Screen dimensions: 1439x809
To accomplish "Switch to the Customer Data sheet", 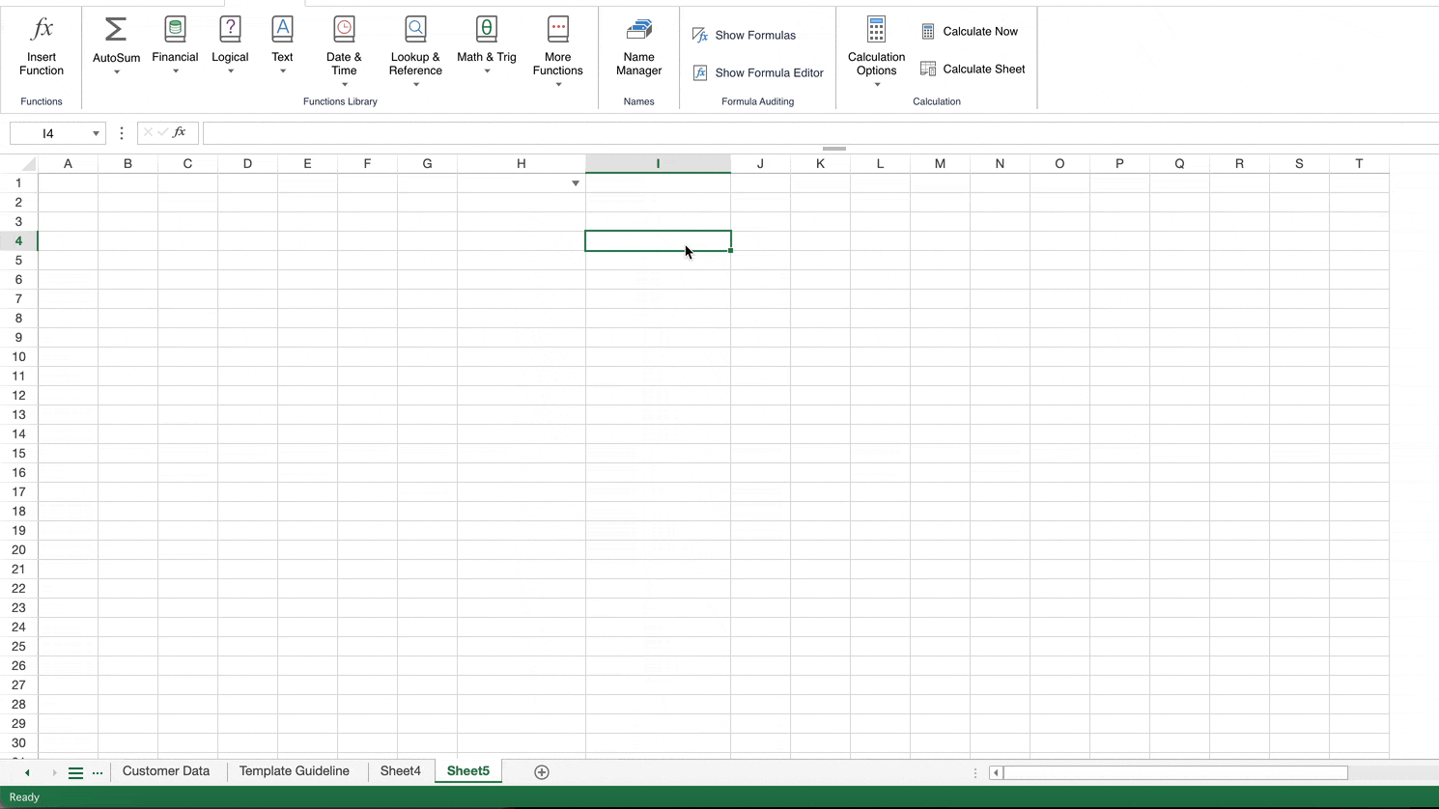I will pyautogui.click(x=166, y=770).
